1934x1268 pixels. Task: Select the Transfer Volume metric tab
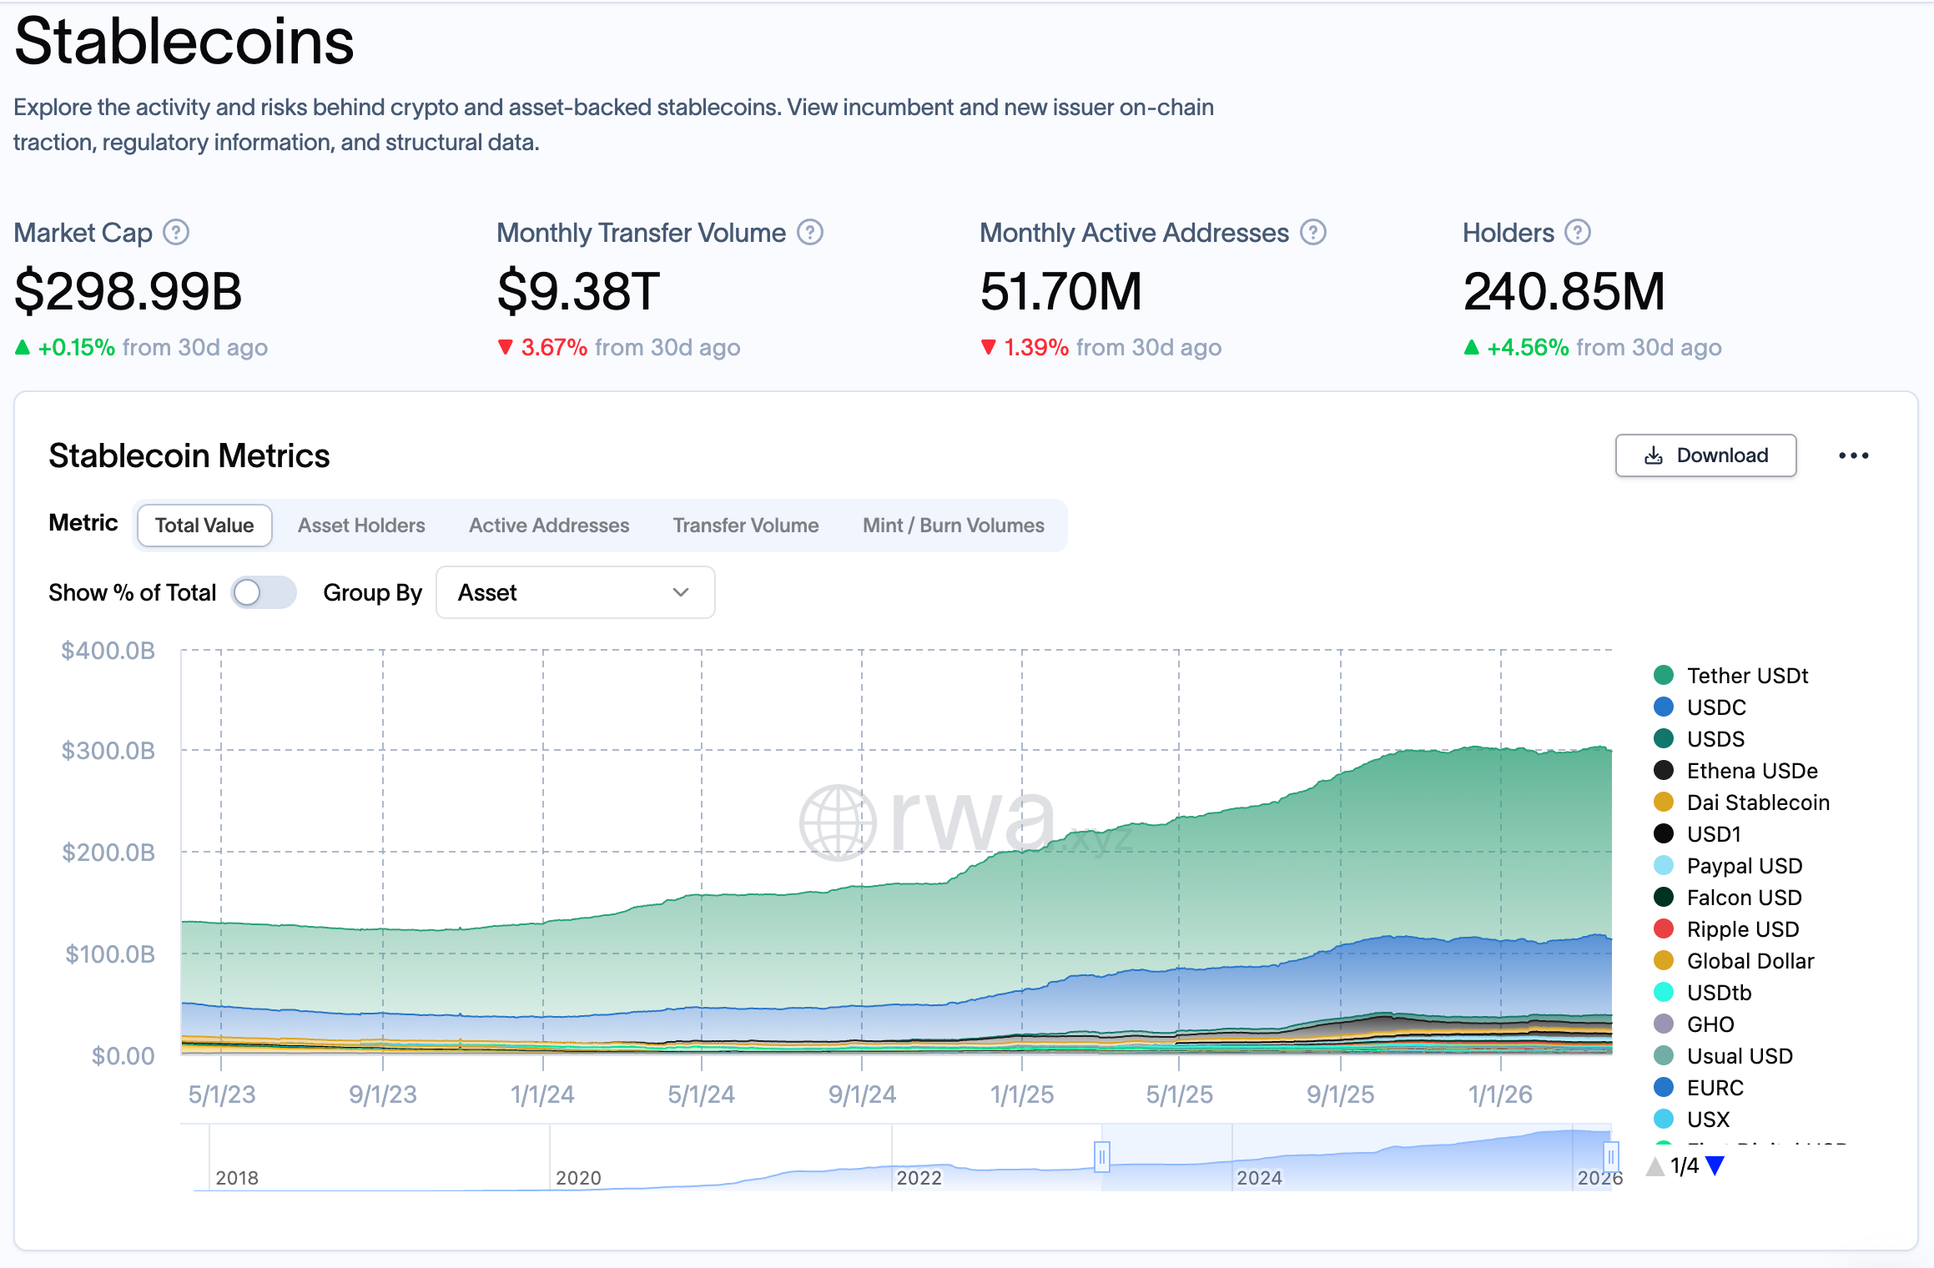(x=745, y=526)
